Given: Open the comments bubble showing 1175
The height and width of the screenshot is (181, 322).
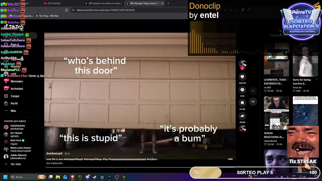Looking at the screenshot, I should click(242, 90).
